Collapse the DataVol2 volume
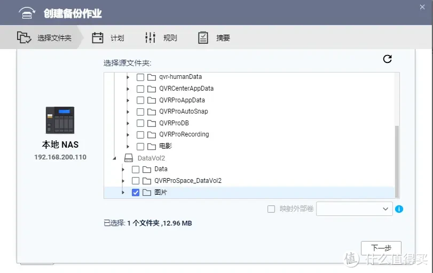Image resolution: width=433 pixels, height=273 pixels. pos(114,158)
